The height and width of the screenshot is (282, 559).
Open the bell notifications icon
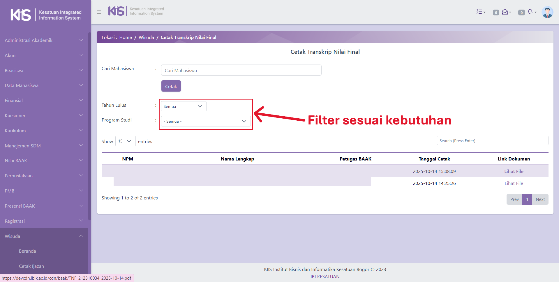click(x=531, y=12)
